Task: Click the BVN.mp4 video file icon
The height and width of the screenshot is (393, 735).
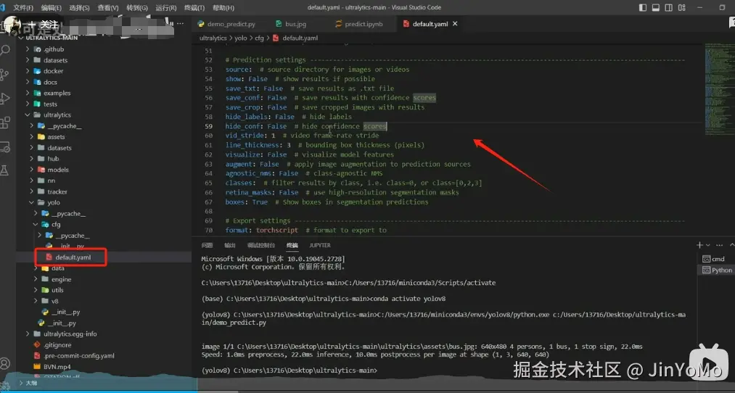Action: 37,367
